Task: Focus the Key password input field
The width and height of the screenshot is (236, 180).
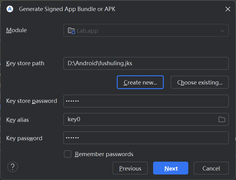Action: (146, 138)
